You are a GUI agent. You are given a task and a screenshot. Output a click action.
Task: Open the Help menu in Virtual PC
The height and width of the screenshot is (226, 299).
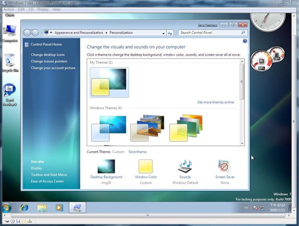tap(56, 9)
